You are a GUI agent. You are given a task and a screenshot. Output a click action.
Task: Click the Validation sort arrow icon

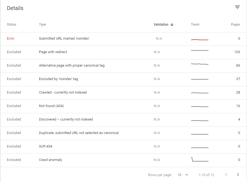(172, 25)
